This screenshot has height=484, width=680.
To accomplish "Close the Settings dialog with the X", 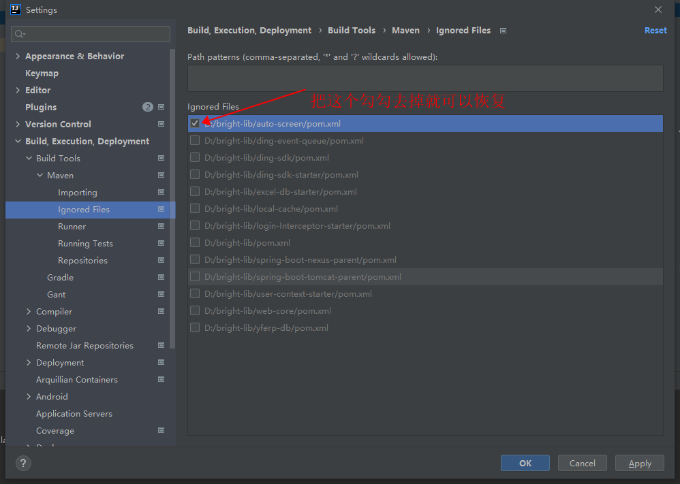I will 658,10.
